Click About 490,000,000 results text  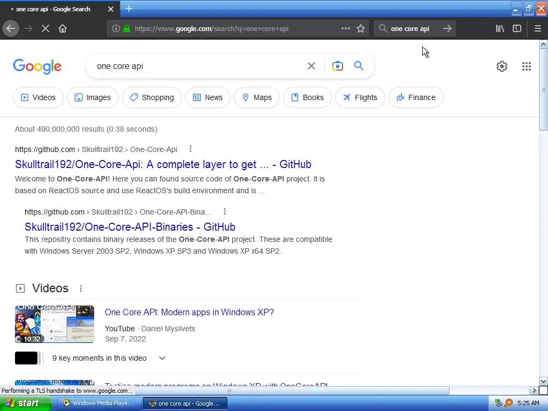coord(86,129)
